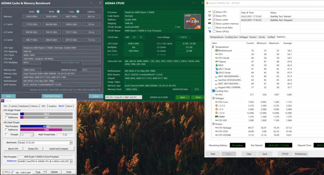The image size is (324, 175).
Task: Click the +3.3 V voltage icon
Action: pyautogui.click(x=216, y=106)
